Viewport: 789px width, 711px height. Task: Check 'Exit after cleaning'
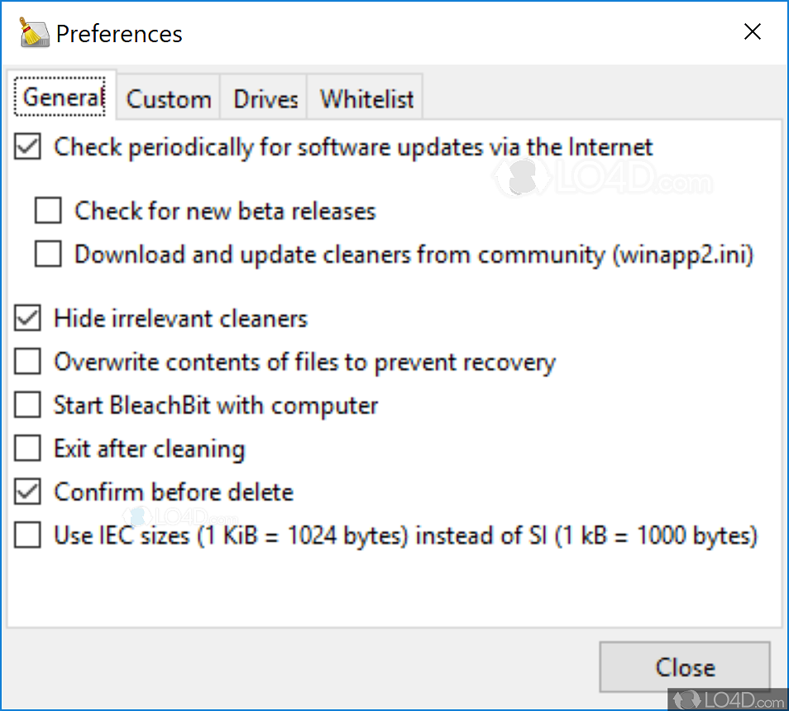click(x=26, y=448)
